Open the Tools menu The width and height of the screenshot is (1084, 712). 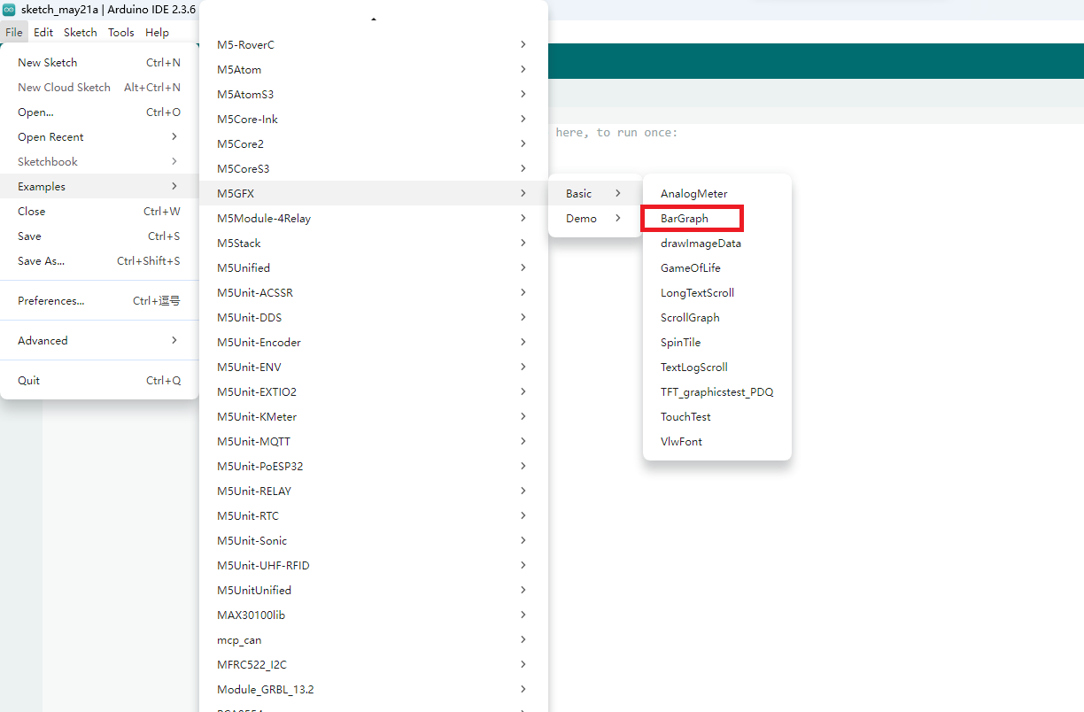(121, 33)
